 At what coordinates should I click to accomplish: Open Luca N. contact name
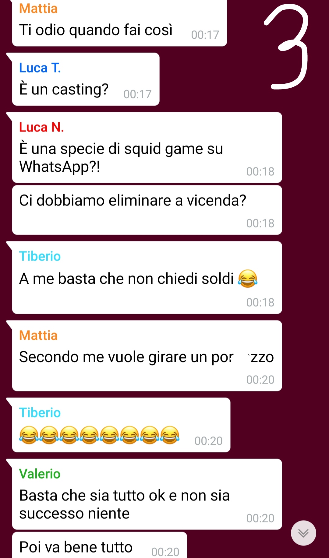click(41, 127)
